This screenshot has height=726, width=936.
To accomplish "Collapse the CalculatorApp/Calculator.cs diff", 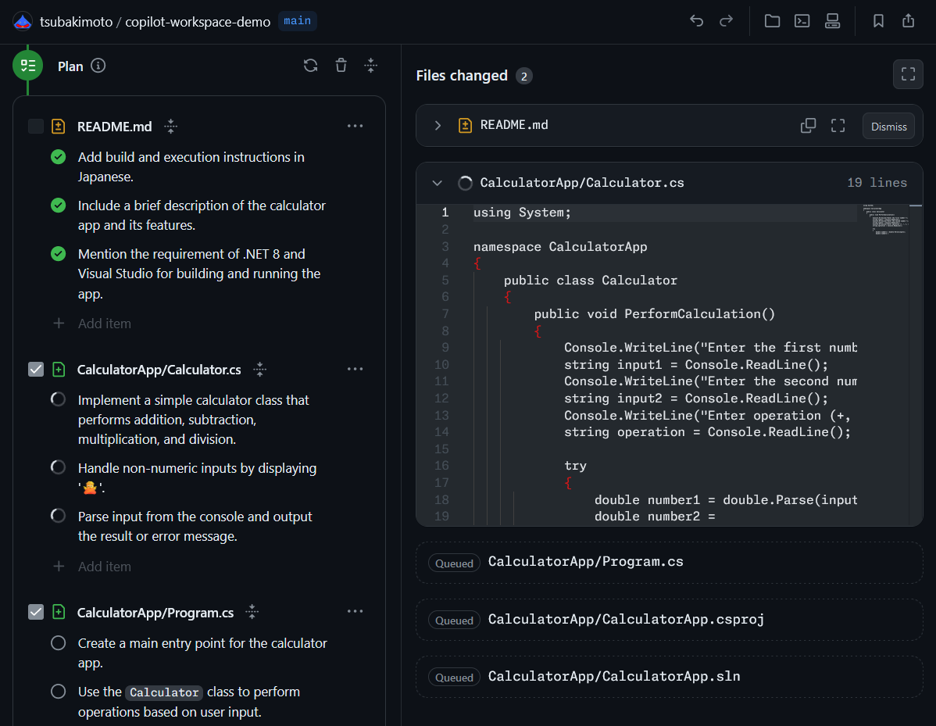I will [x=438, y=183].
